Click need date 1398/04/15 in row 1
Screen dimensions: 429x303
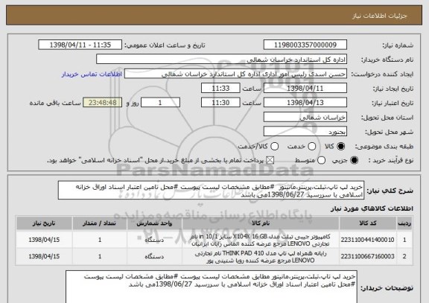pos(44,240)
